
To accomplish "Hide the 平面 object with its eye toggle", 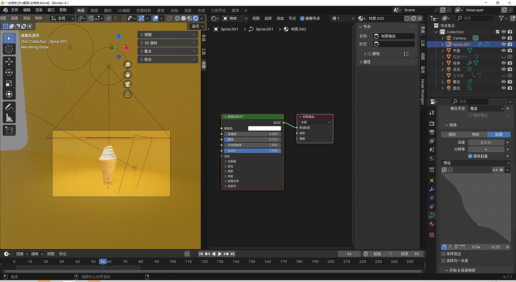I will coord(503,50).
